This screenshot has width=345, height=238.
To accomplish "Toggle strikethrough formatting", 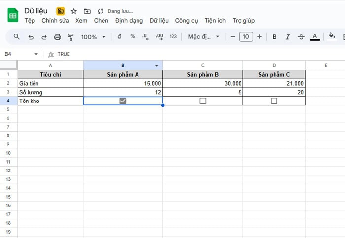I will click(x=301, y=37).
